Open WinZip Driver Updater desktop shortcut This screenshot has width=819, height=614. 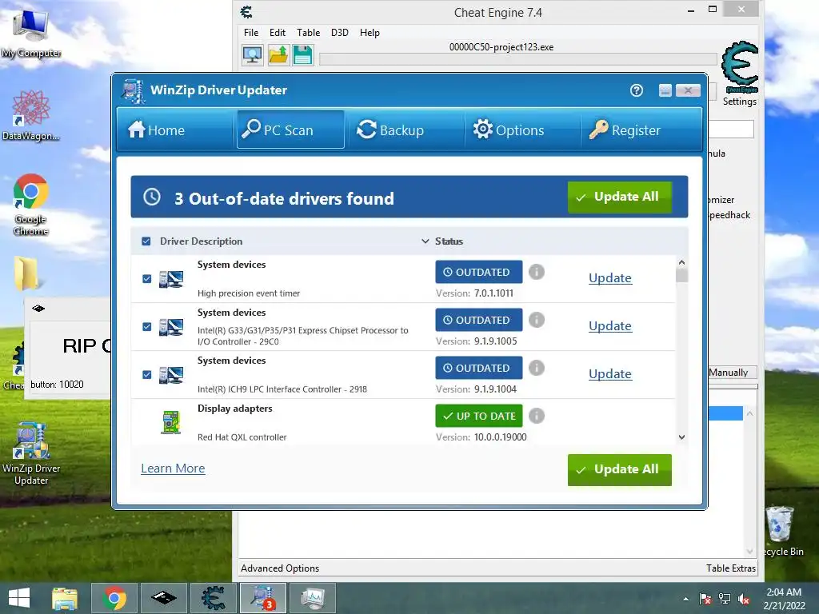31,454
